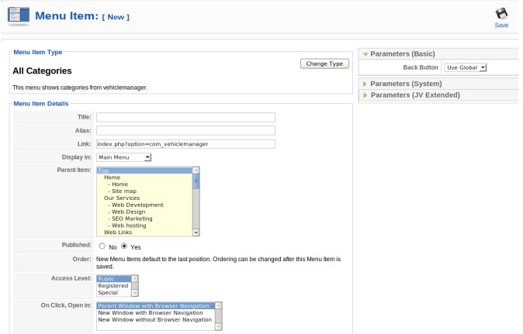The image size is (523, 334).
Task: Collapse Parameters (Basic) green arrow
Action: [x=365, y=54]
